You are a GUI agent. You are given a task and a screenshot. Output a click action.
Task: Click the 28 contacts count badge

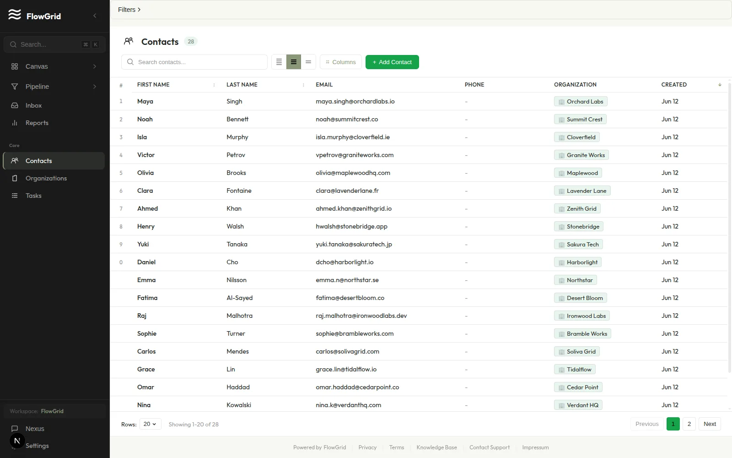(x=191, y=42)
